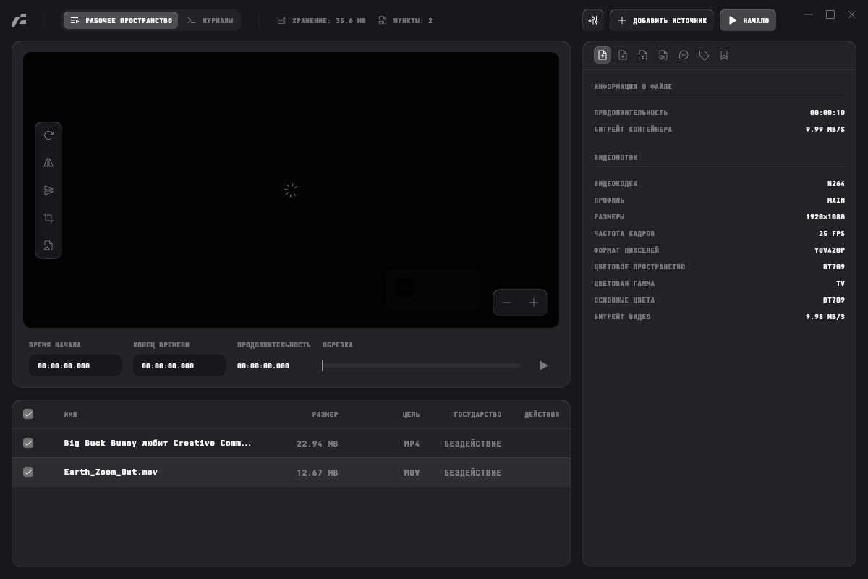Minimize the application window
The image size is (868, 579).
pos(809,14)
